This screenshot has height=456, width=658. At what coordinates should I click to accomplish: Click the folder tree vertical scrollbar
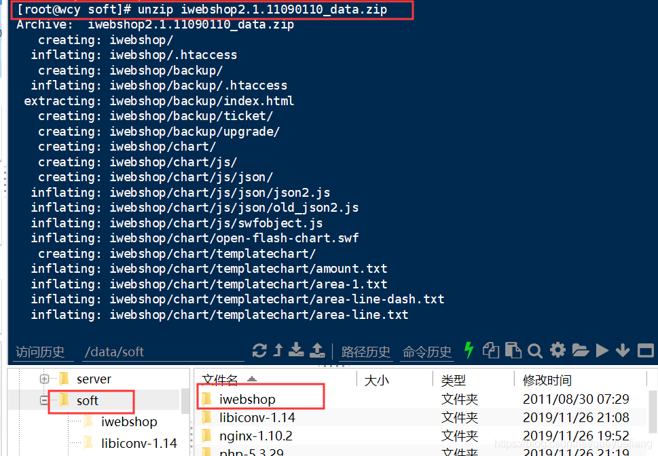(185, 400)
